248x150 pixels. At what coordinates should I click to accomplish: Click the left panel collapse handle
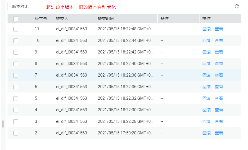click(3, 124)
